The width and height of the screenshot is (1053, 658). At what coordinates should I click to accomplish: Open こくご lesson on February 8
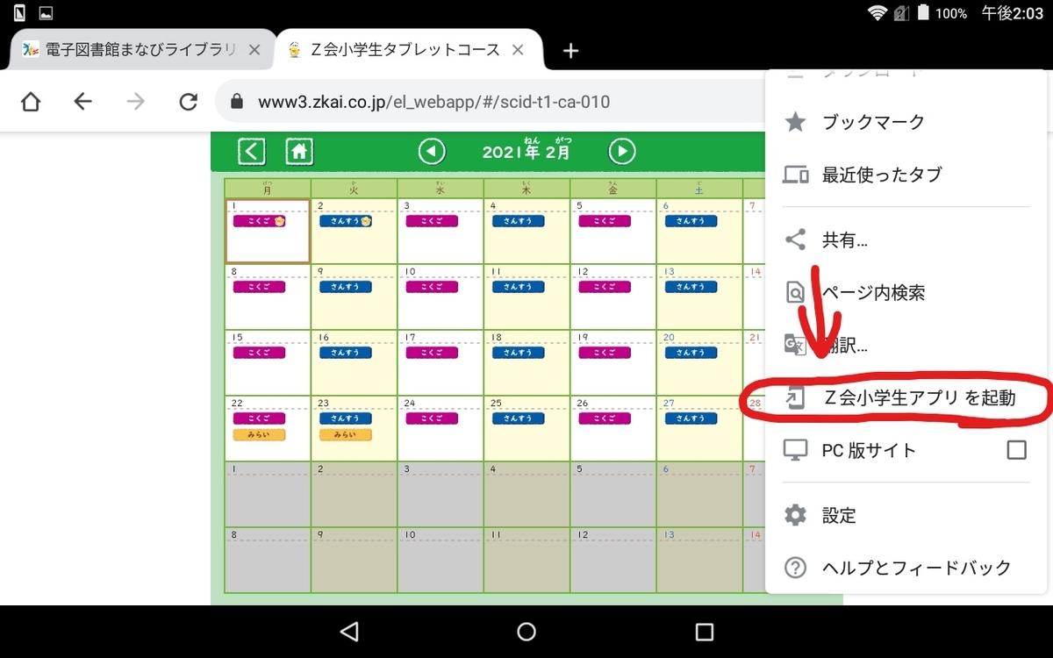pyautogui.click(x=259, y=287)
